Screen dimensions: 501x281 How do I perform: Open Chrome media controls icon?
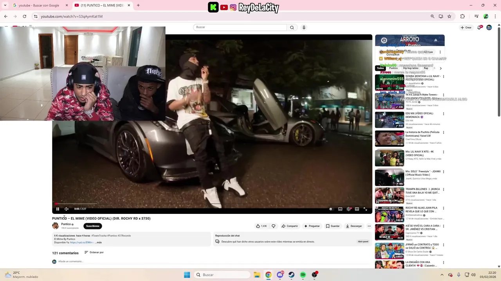point(476,16)
